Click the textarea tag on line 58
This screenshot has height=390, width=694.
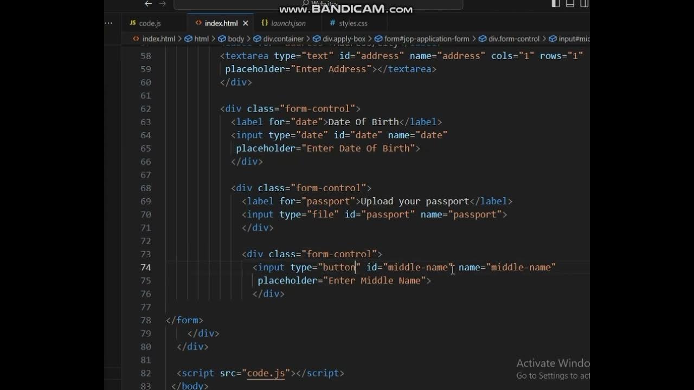pos(247,56)
